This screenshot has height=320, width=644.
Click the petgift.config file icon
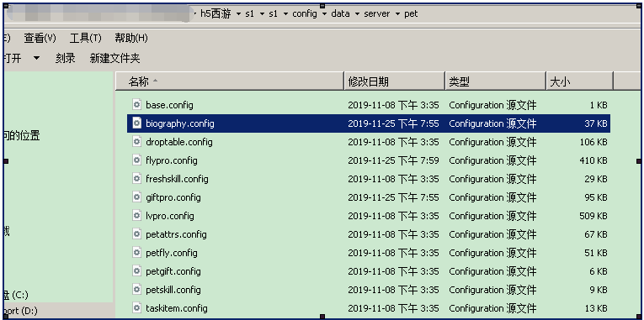[x=136, y=270]
